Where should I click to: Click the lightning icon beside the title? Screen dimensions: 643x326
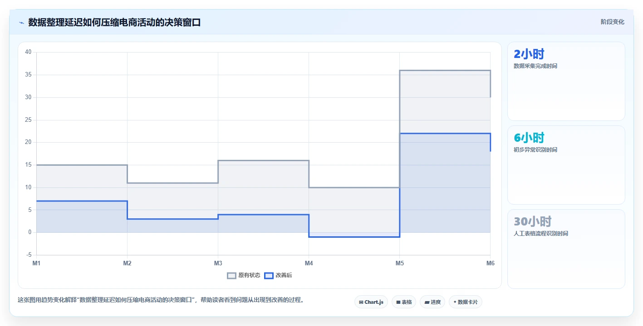click(x=21, y=23)
